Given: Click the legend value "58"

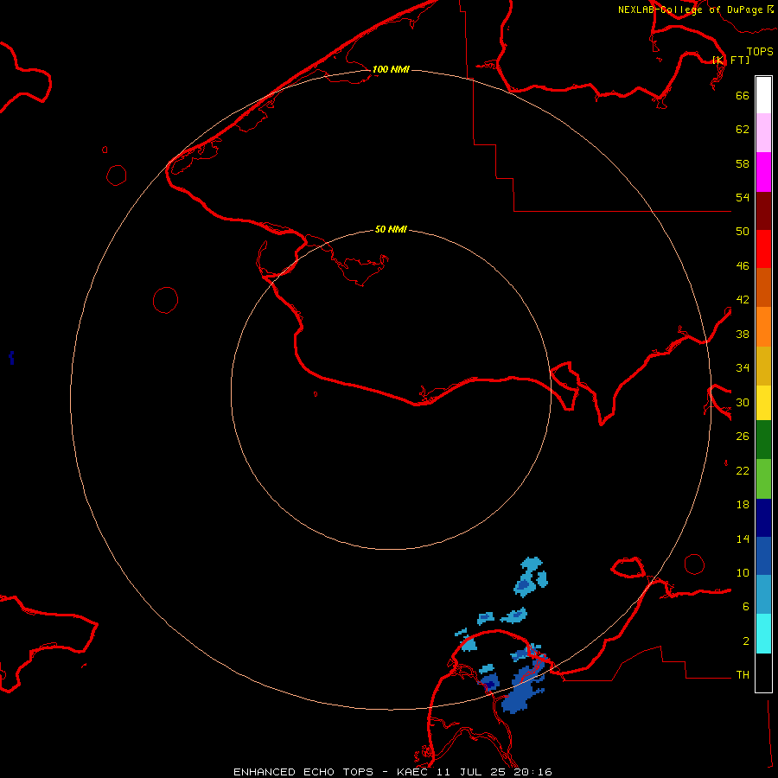Looking at the screenshot, I should coord(743,163).
